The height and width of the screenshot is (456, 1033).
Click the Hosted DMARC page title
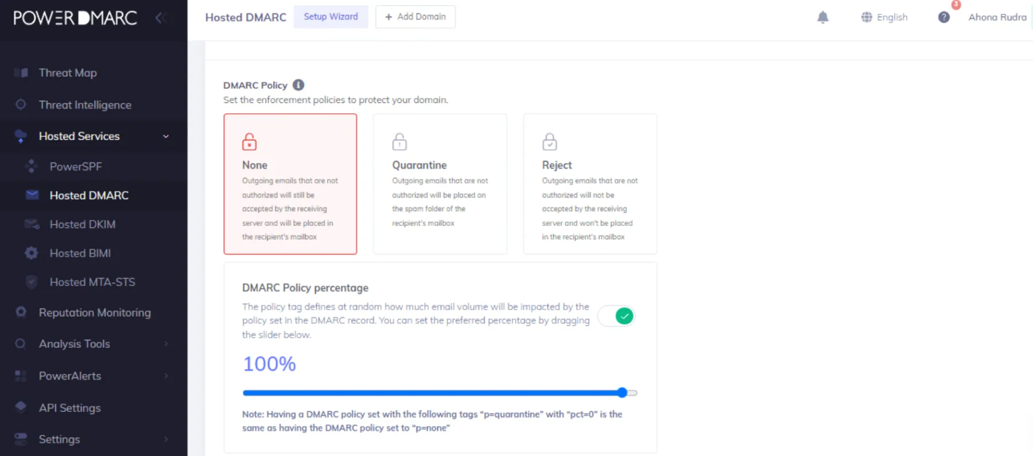pyautogui.click(x=246, y=17)
